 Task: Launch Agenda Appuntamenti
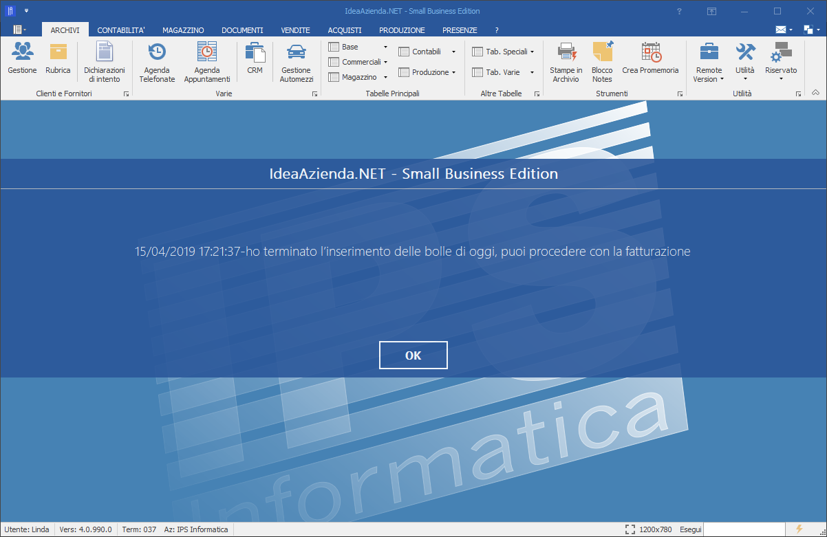coord(207,63)
